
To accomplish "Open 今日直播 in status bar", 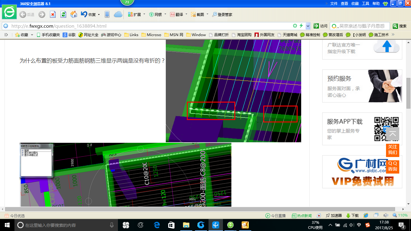I will click(275, 216).
